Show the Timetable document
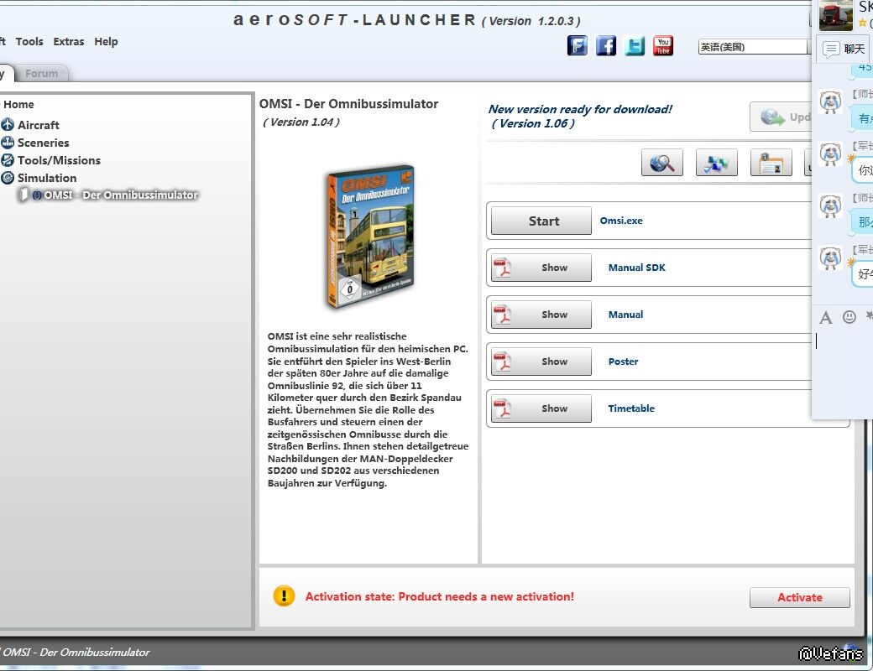This screenshot has width=873, height=671. [x=541, y=408]
